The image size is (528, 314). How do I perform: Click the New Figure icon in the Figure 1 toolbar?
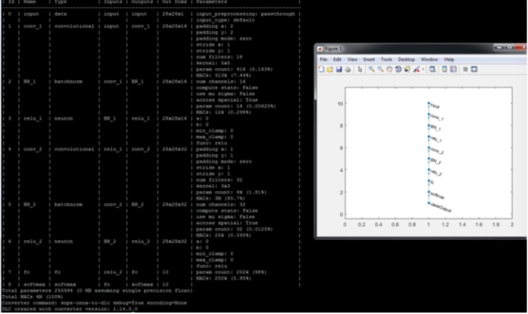click(321, 69)
